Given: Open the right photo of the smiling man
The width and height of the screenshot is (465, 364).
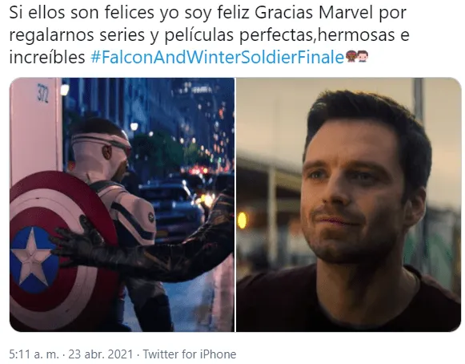Looking at the screenshot, I should coord(348,204).
